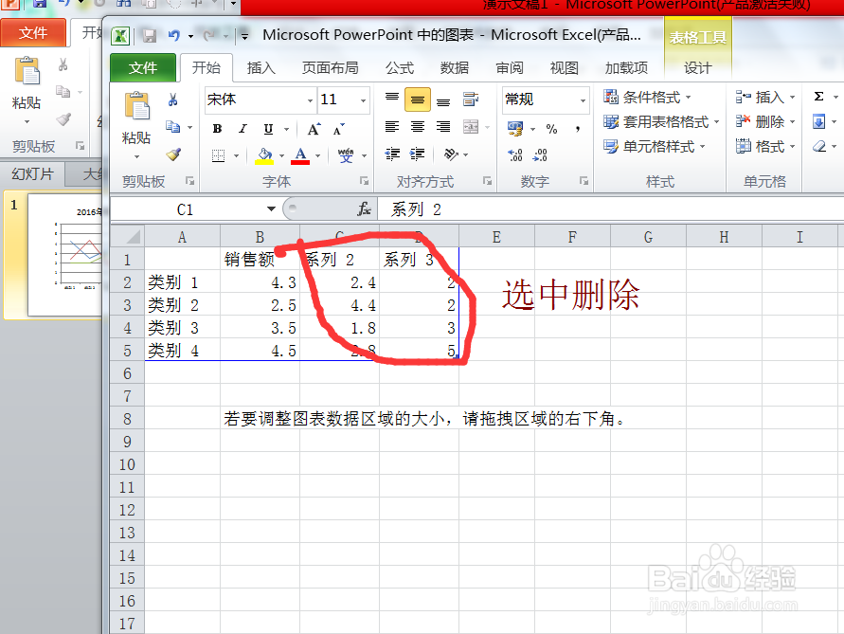Image resolution: width=844 pixels, height=634 pixels.
Task: Click the Excel Format Painter brush
Action: click(x=172, y=155)
